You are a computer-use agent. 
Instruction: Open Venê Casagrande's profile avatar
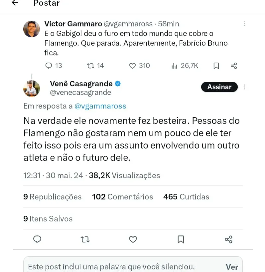(32, 89)
